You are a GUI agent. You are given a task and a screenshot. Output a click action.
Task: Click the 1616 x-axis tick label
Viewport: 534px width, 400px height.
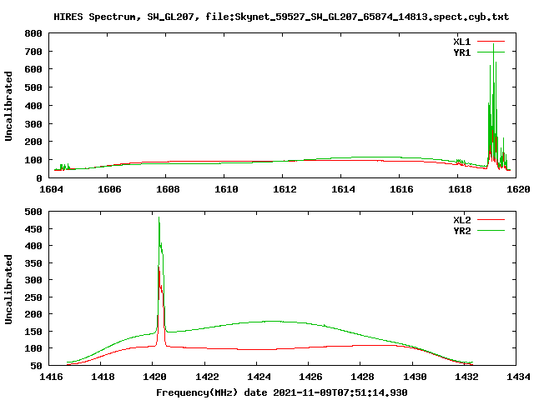[401, 189]
